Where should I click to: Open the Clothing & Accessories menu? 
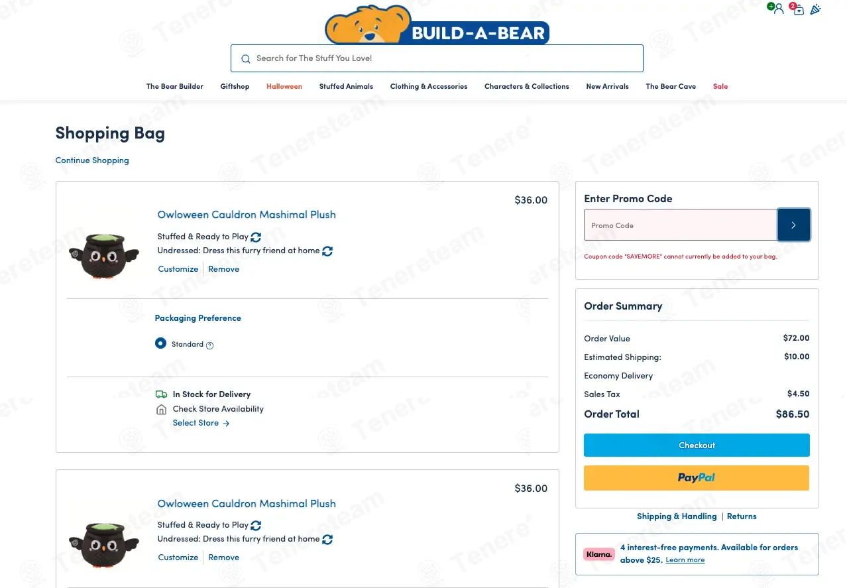click(429, 86)
